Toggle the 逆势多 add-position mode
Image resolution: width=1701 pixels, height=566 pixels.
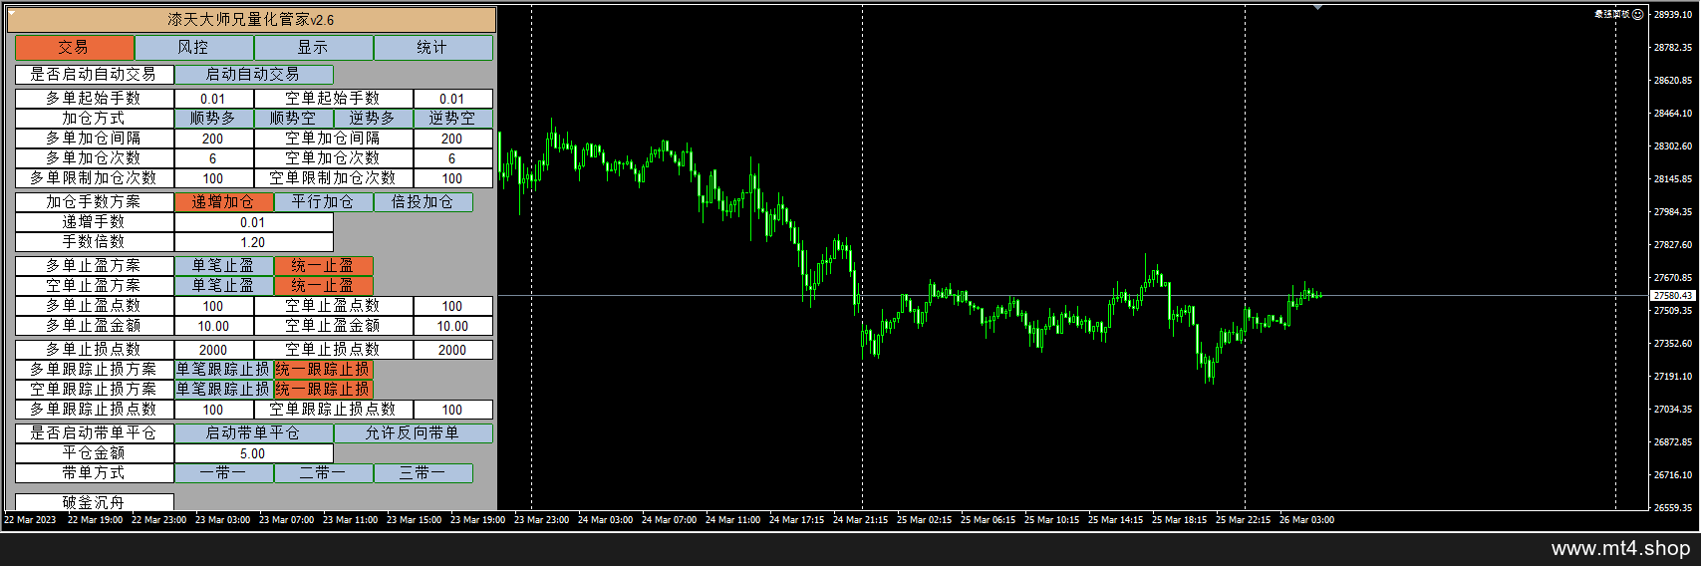pos(374,118)
